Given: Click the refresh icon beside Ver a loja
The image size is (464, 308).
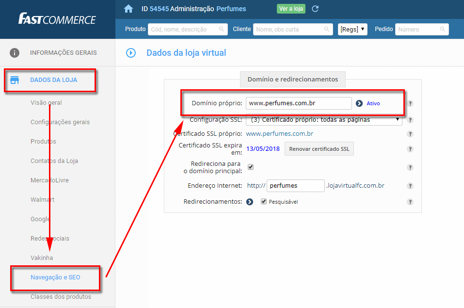Looking at the screenshot, I should coord(315,9).
